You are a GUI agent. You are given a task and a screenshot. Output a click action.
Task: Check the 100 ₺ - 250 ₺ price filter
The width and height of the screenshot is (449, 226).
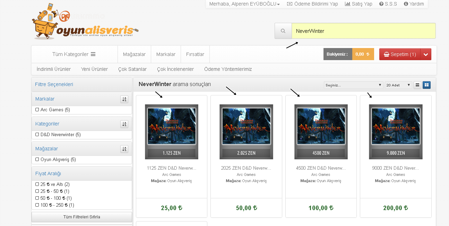37,205
